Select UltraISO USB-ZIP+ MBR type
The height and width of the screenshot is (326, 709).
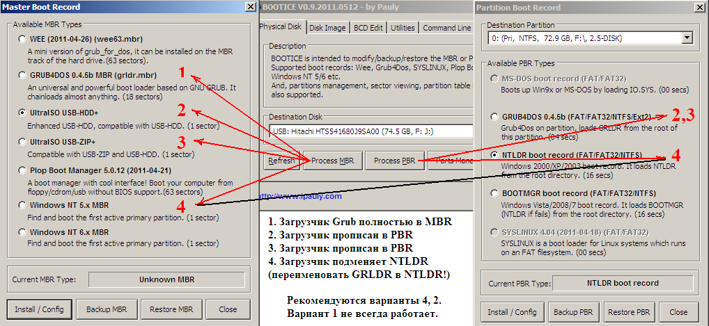point(24,141)
